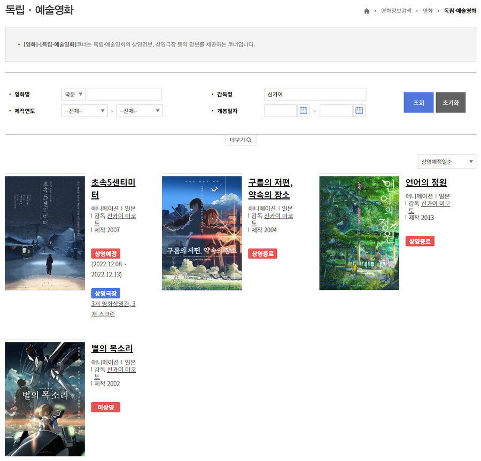
Task: Click the 제작 2007 text
Action: point(107,230)
